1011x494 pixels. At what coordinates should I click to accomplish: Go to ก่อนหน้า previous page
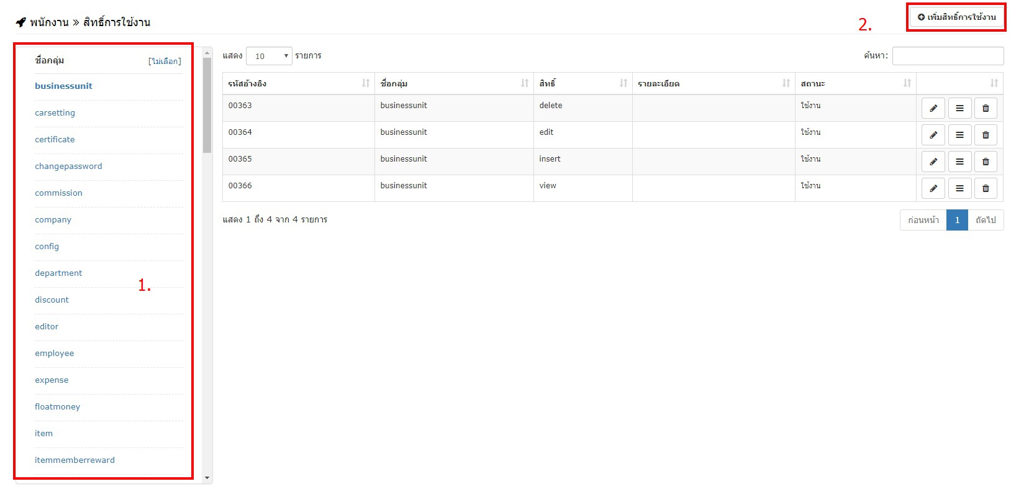(923, 220)
